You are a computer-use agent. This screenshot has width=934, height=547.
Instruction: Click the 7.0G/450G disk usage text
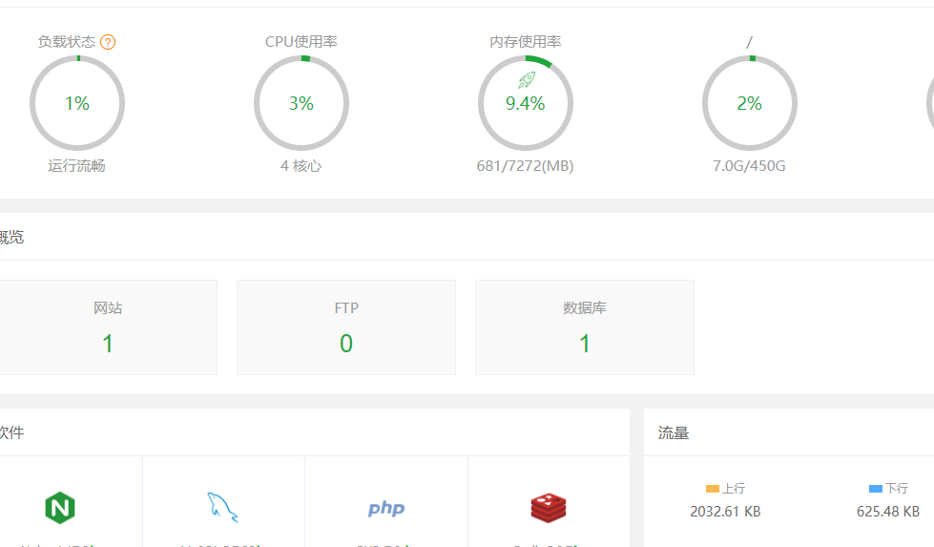[x=749, y=166]
